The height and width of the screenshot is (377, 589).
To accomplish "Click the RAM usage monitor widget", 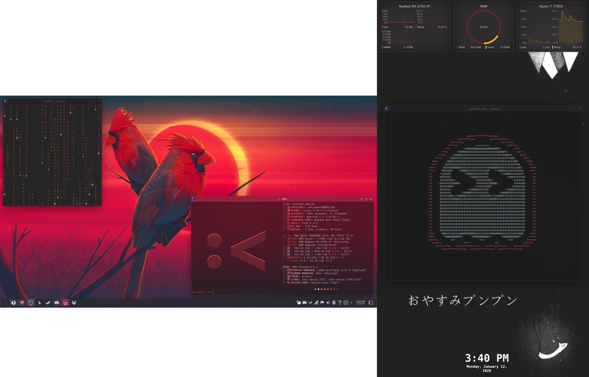I will click(x=483, y=27).
